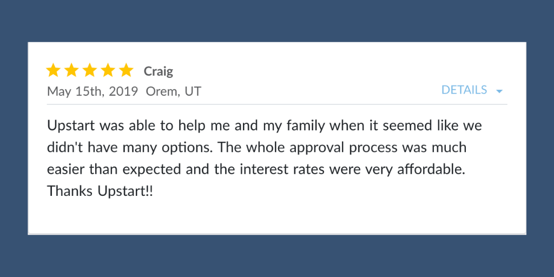This screenshot has width=554, height=277.
Task: Click the location text Orem, UT
Action: 174,91
